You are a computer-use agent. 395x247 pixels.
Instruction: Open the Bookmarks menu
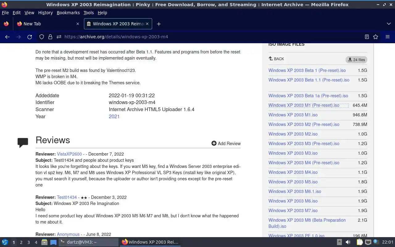68,13
